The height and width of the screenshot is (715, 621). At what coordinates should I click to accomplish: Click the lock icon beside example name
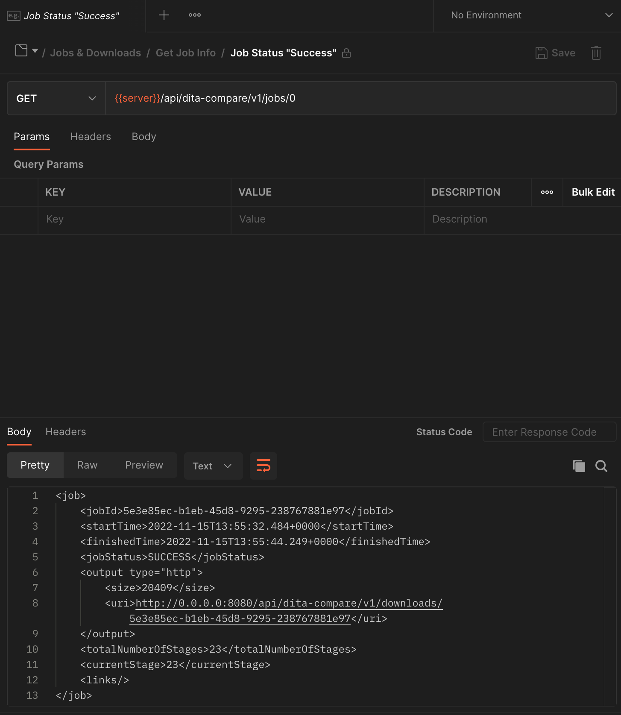tap(346, 53)
